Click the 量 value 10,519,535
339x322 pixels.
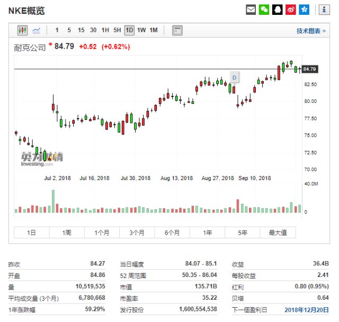coord(91,287)
